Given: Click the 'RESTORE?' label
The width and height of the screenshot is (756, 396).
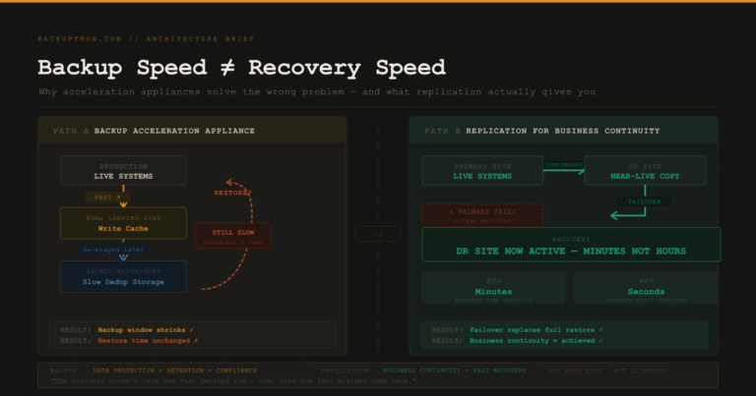Looking at the screenshot, I should point(233,193).
